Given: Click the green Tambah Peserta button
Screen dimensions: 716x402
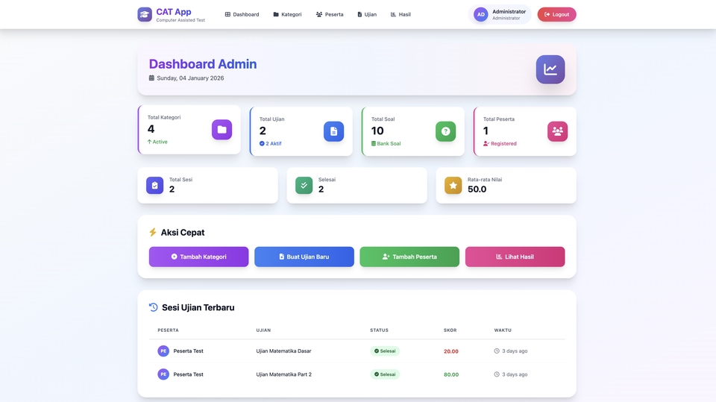Looking at the screenshot, I should click(409, 257).
